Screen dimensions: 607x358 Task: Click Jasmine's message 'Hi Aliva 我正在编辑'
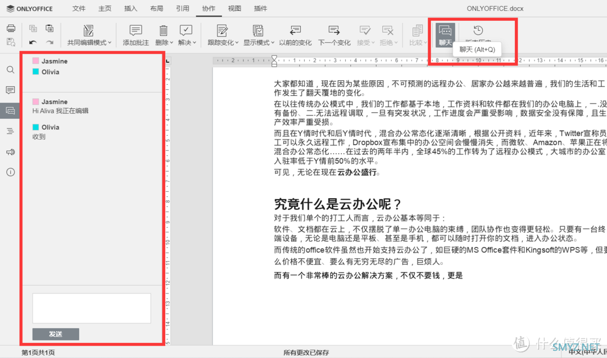60,111
